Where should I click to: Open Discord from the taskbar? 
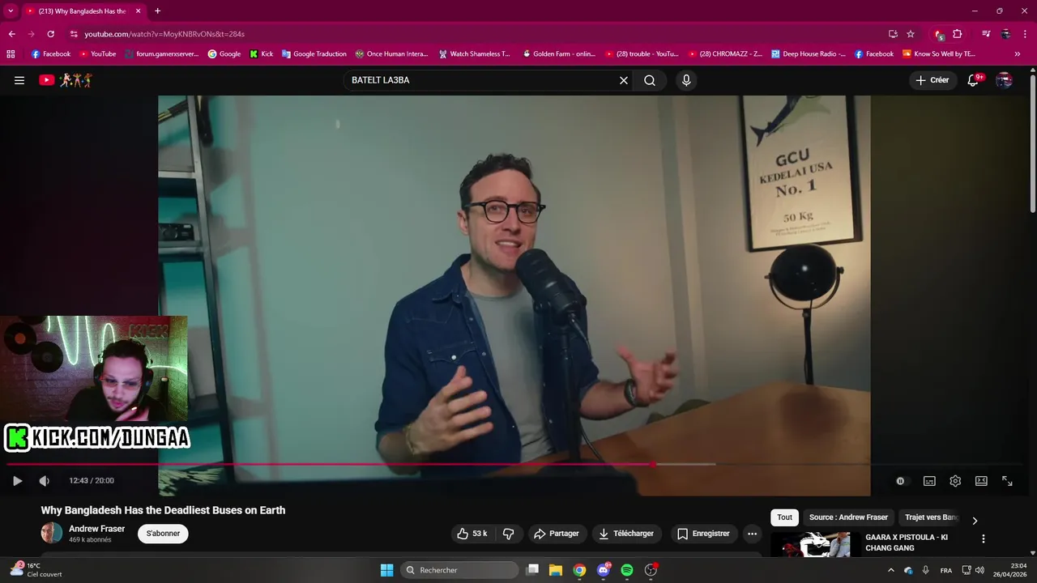click(604, 570)
